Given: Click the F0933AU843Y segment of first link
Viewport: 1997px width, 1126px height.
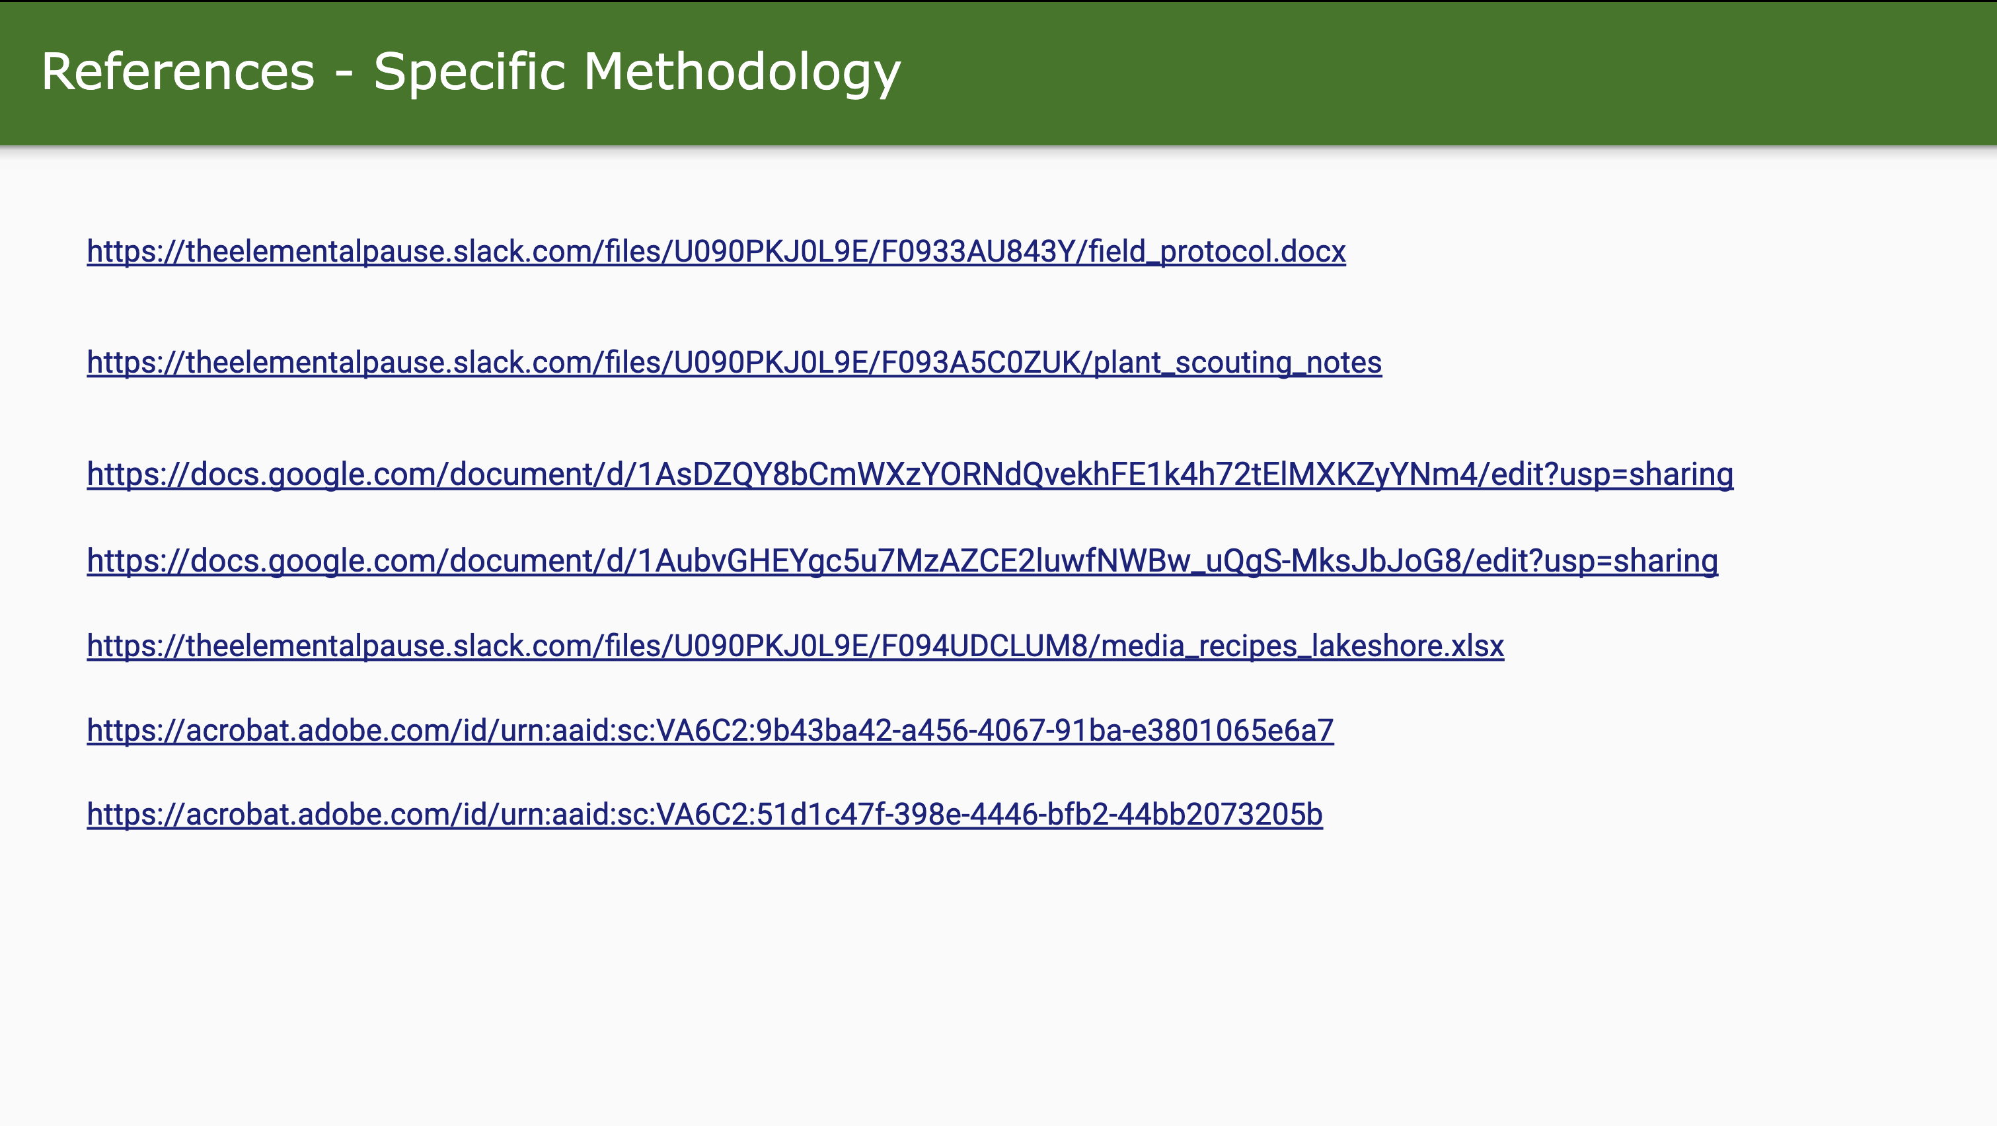Looking at the screenshot, I should click(x=977, y=252).
